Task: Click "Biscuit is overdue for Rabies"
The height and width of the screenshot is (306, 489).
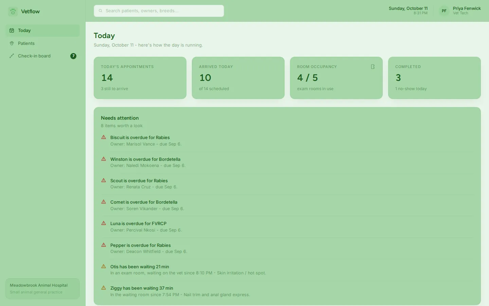Action: coord(140,138)
